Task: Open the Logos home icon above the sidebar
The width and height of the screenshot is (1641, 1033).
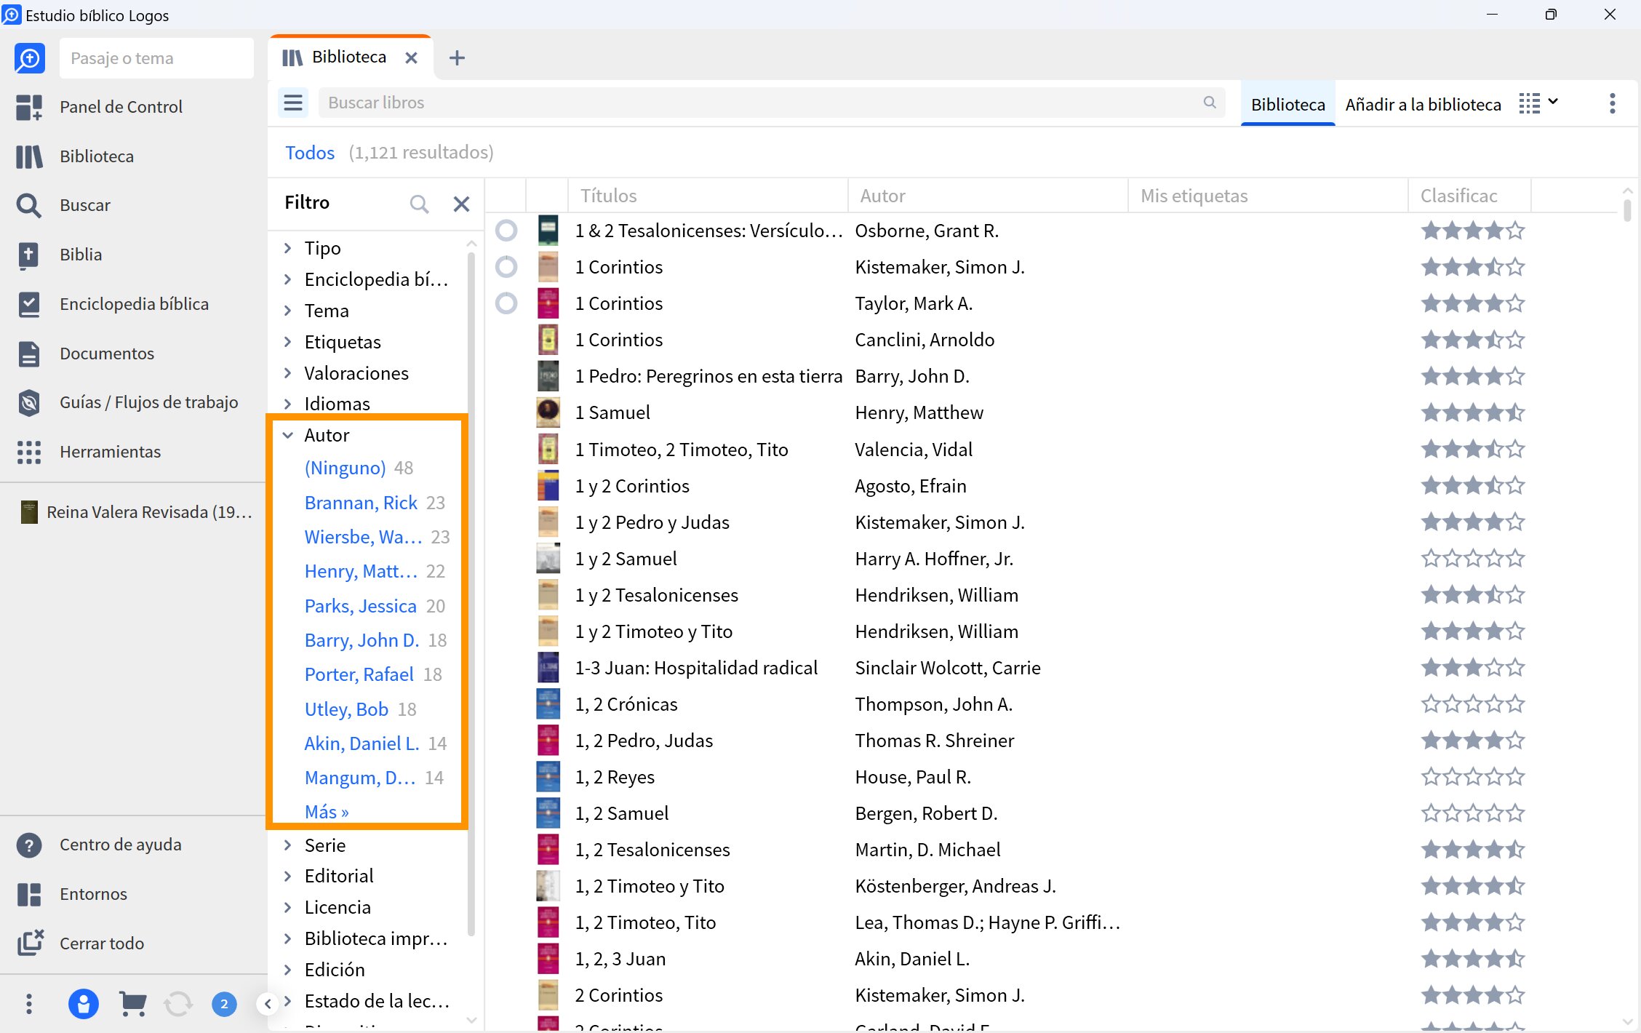Action: tap(29, 58)
